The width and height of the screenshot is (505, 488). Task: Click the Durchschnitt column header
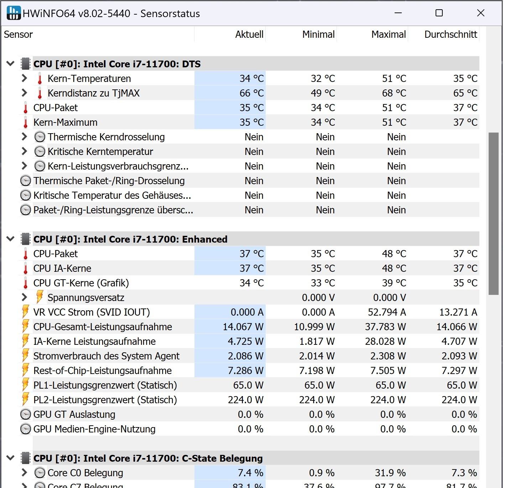click(444, 34)
